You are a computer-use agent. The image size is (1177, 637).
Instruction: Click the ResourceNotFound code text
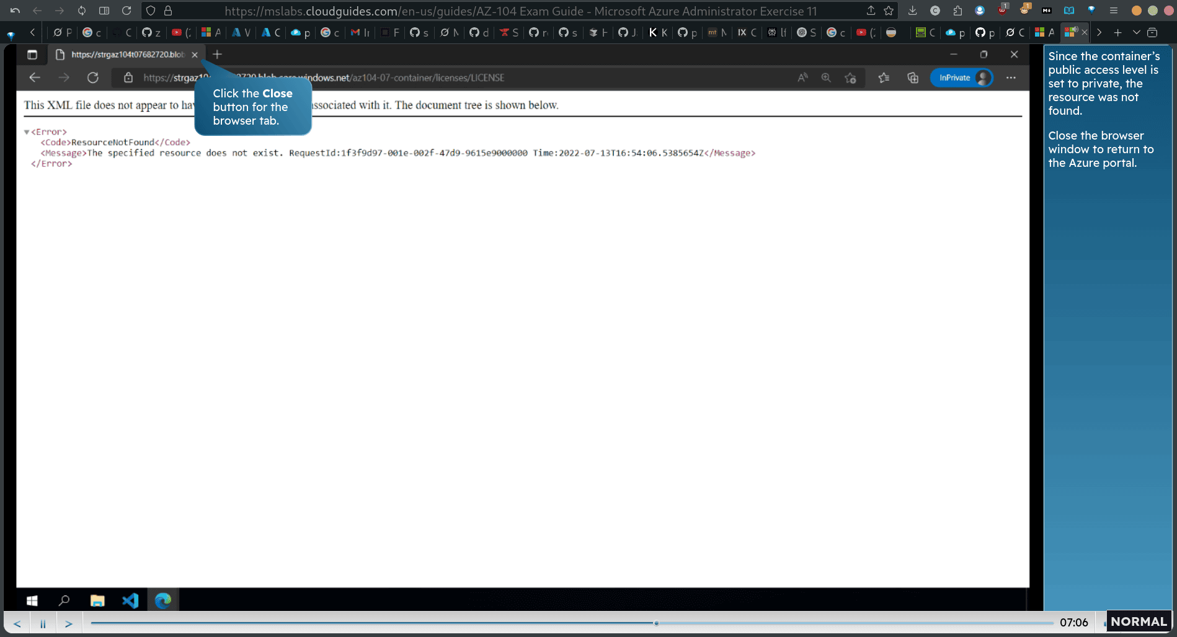click(112, 142)
